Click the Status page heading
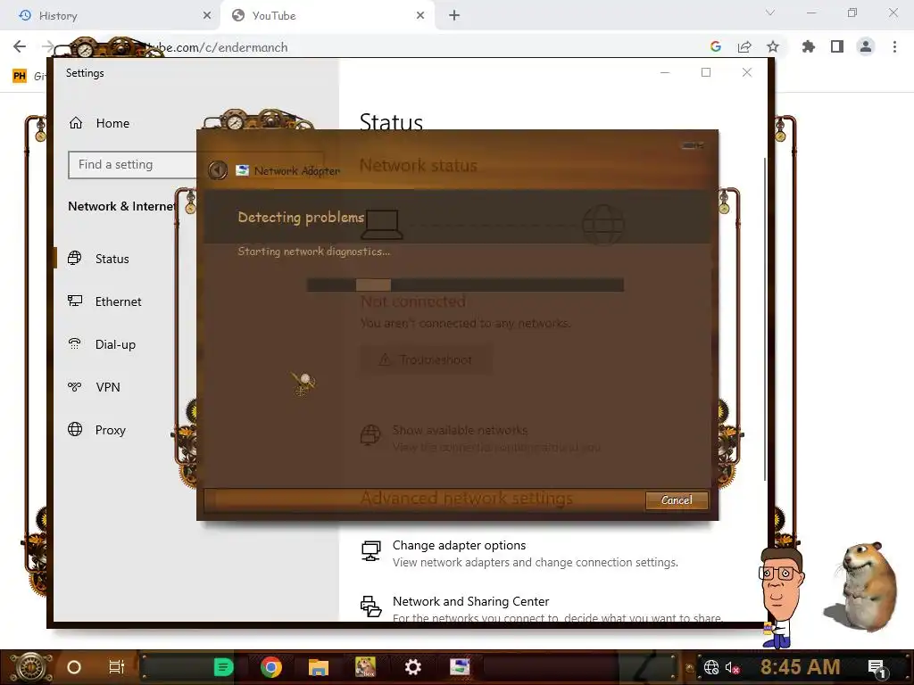Viewport: 914px width, 685px height. pos(391,121)
